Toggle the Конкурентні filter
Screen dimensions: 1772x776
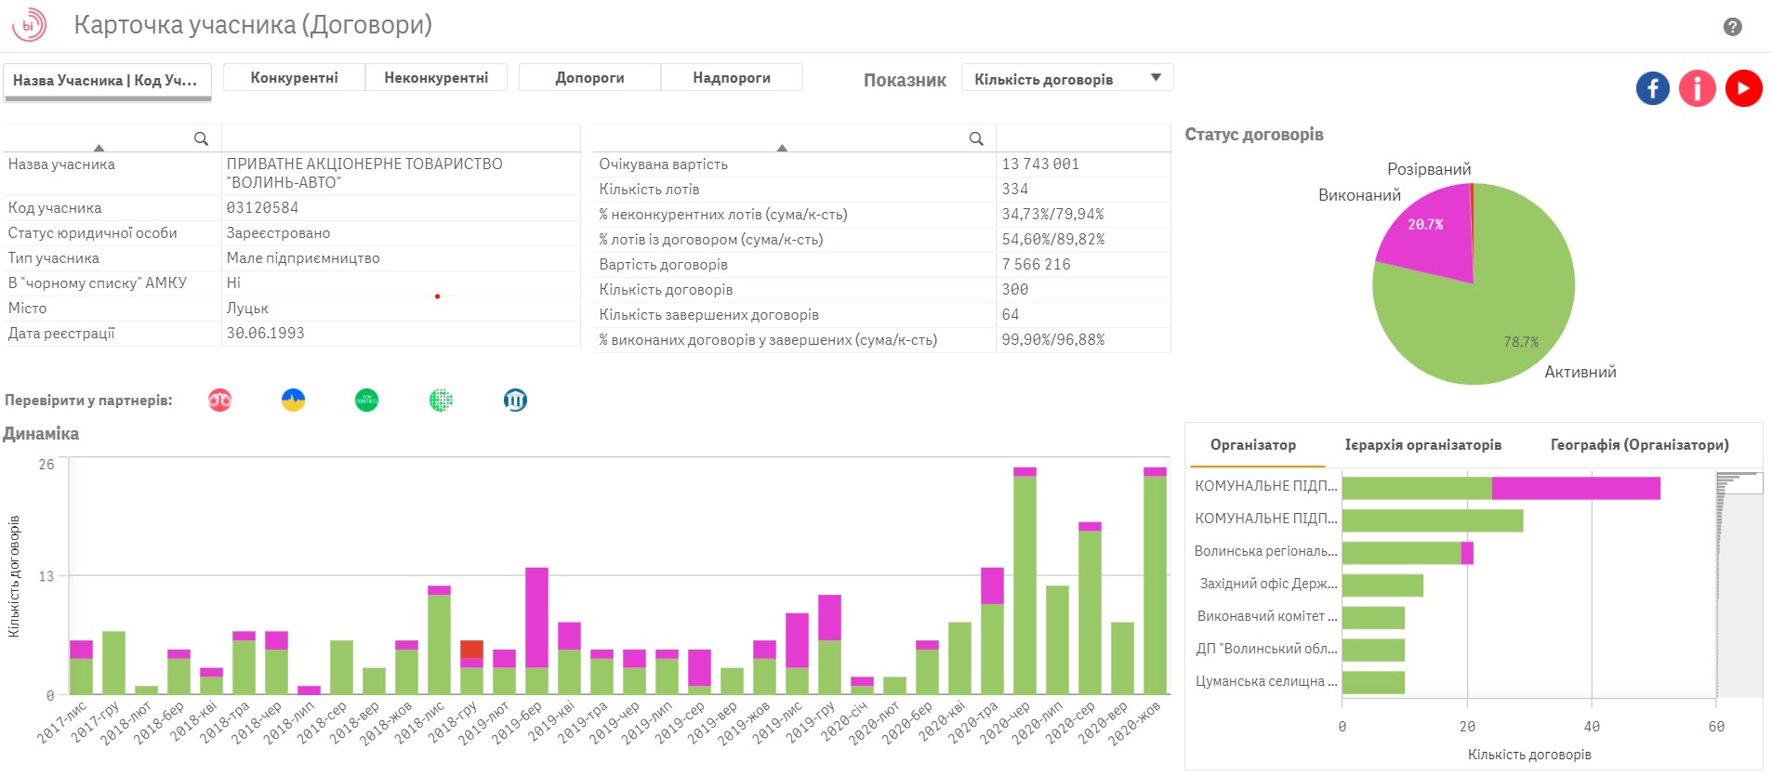[294, 78]
